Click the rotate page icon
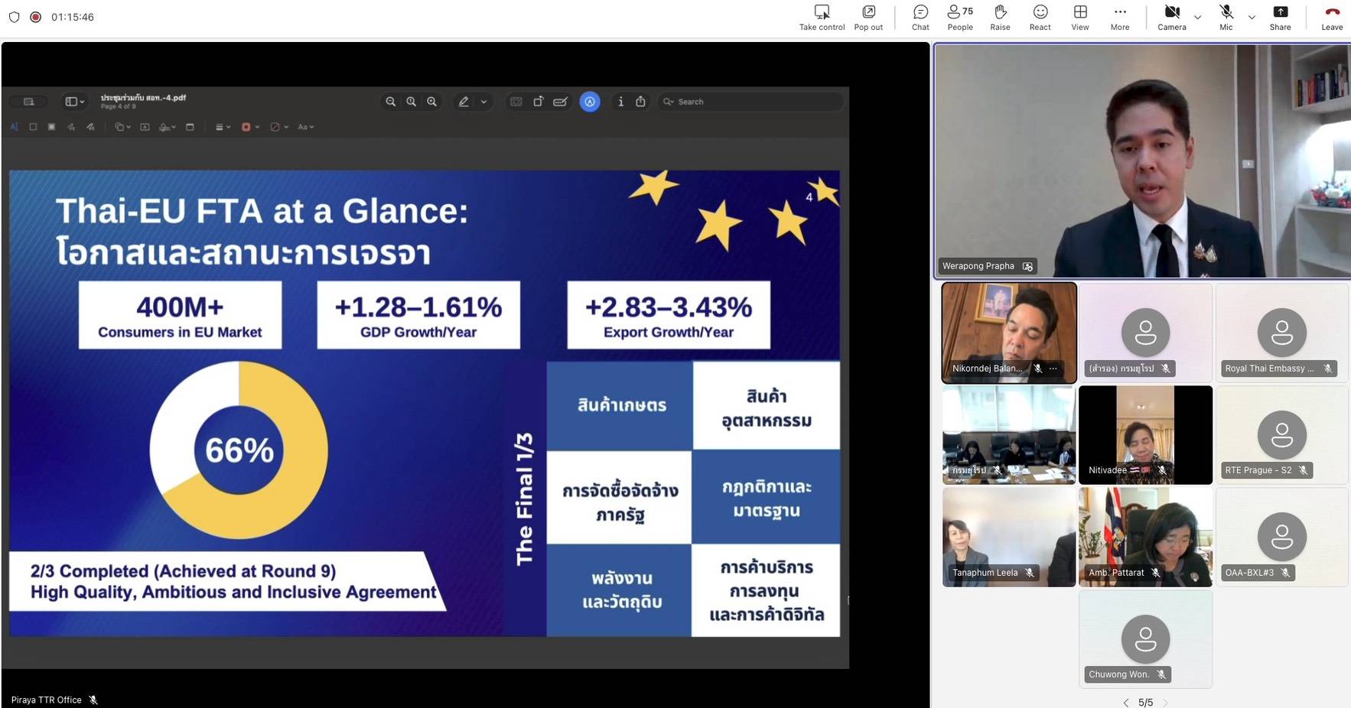 pyautogui.click(x=538, y=102)
